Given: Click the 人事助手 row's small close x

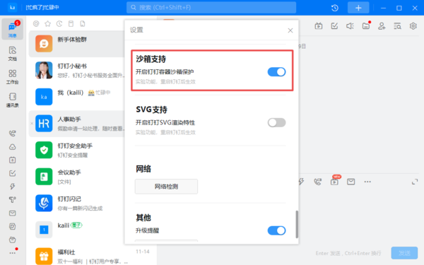Looking at the screenshot, I should (32, 124).
